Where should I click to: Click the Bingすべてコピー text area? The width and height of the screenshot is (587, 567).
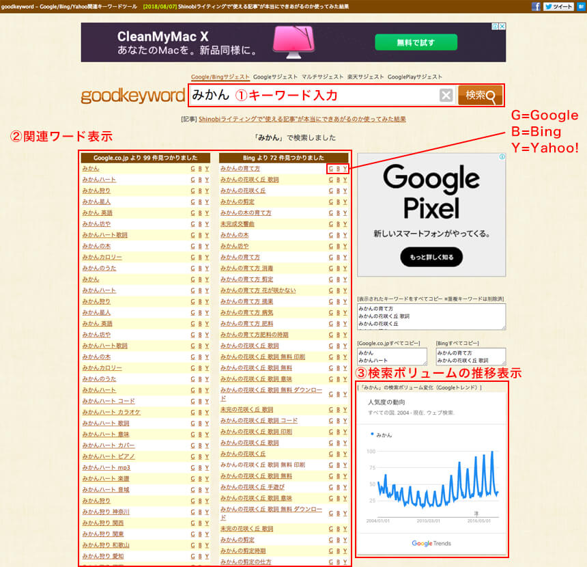coord(470,357)
